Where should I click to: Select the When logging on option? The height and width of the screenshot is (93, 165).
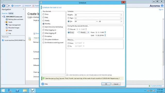44,30
